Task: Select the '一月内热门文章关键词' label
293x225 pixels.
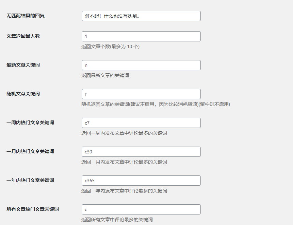Action: [x=30, y=151]
